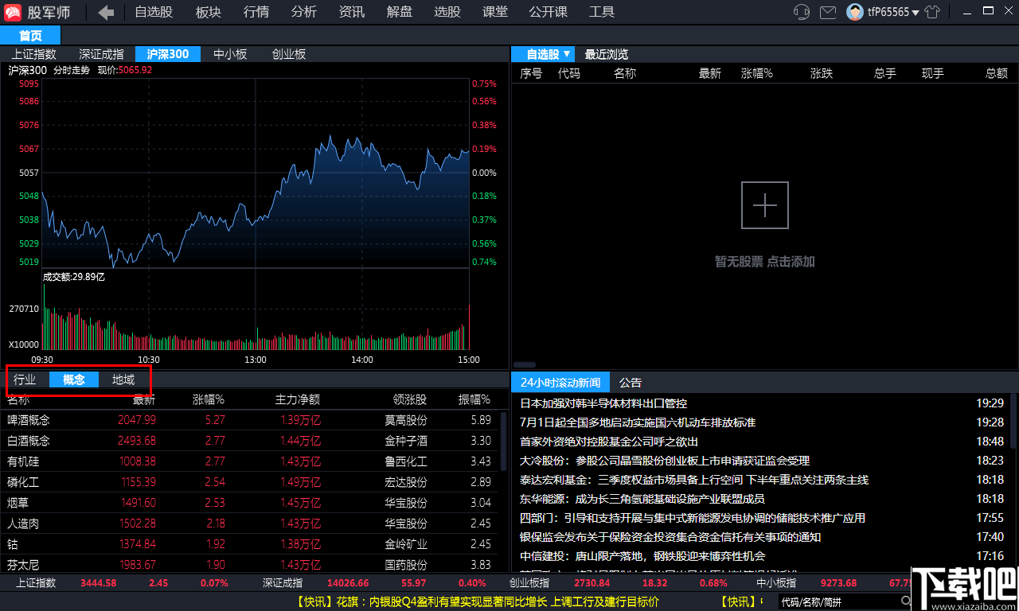Add a stock with the plus box
The width and height of the screenshot is (1019, 611).
tap(765, 205)
